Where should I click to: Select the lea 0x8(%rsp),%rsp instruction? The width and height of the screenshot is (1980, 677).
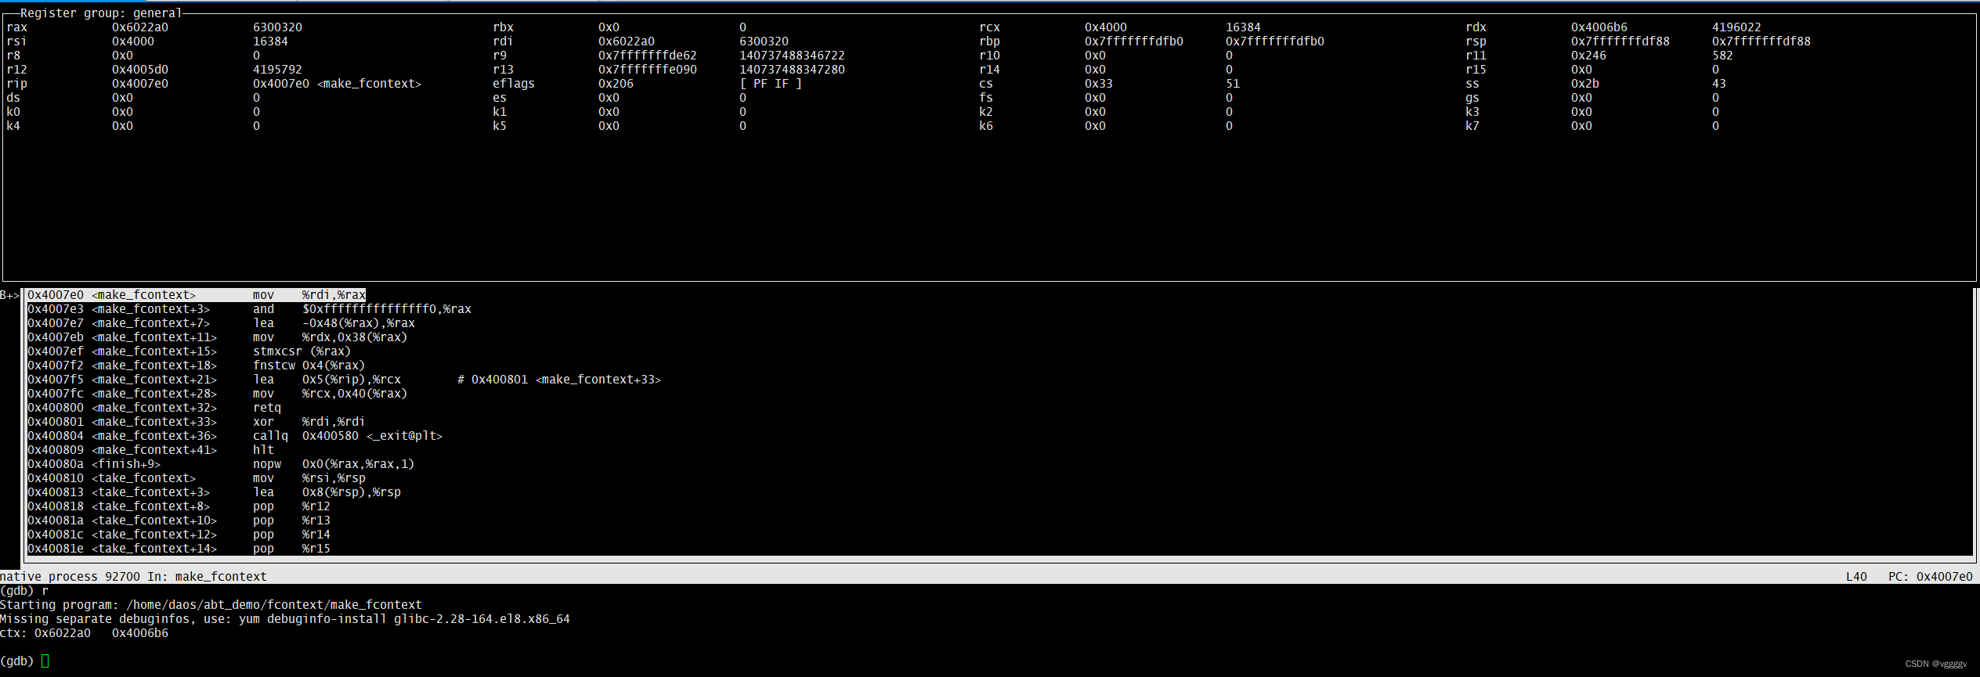(x=327, y=492)
